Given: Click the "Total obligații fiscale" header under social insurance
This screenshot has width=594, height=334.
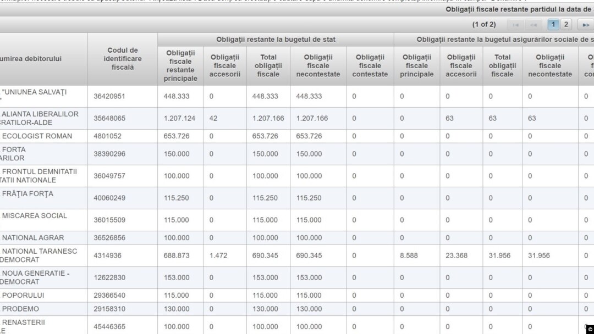Looking at the screenshot, I should (502, 66).
